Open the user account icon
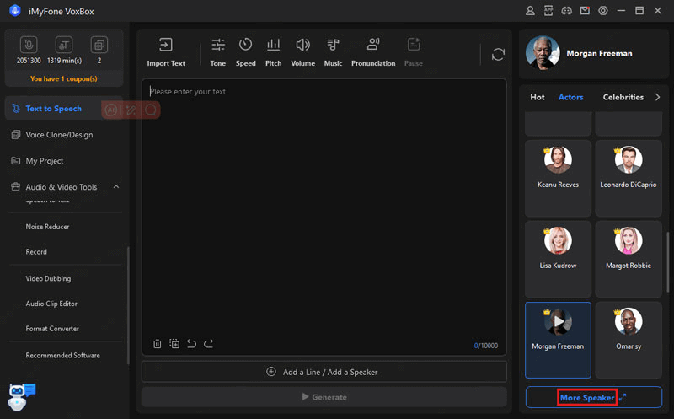The width and height of the screenshot is (674, 419). pyautogui.click(x=530, y=11)
